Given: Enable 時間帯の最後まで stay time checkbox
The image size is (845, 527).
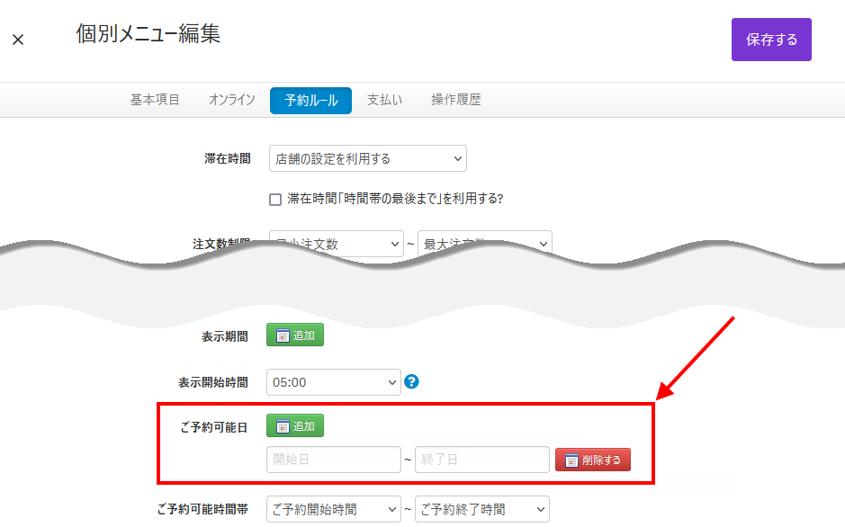Looking at the screenshot, I should pyautogui.click(x=276, y=199).
